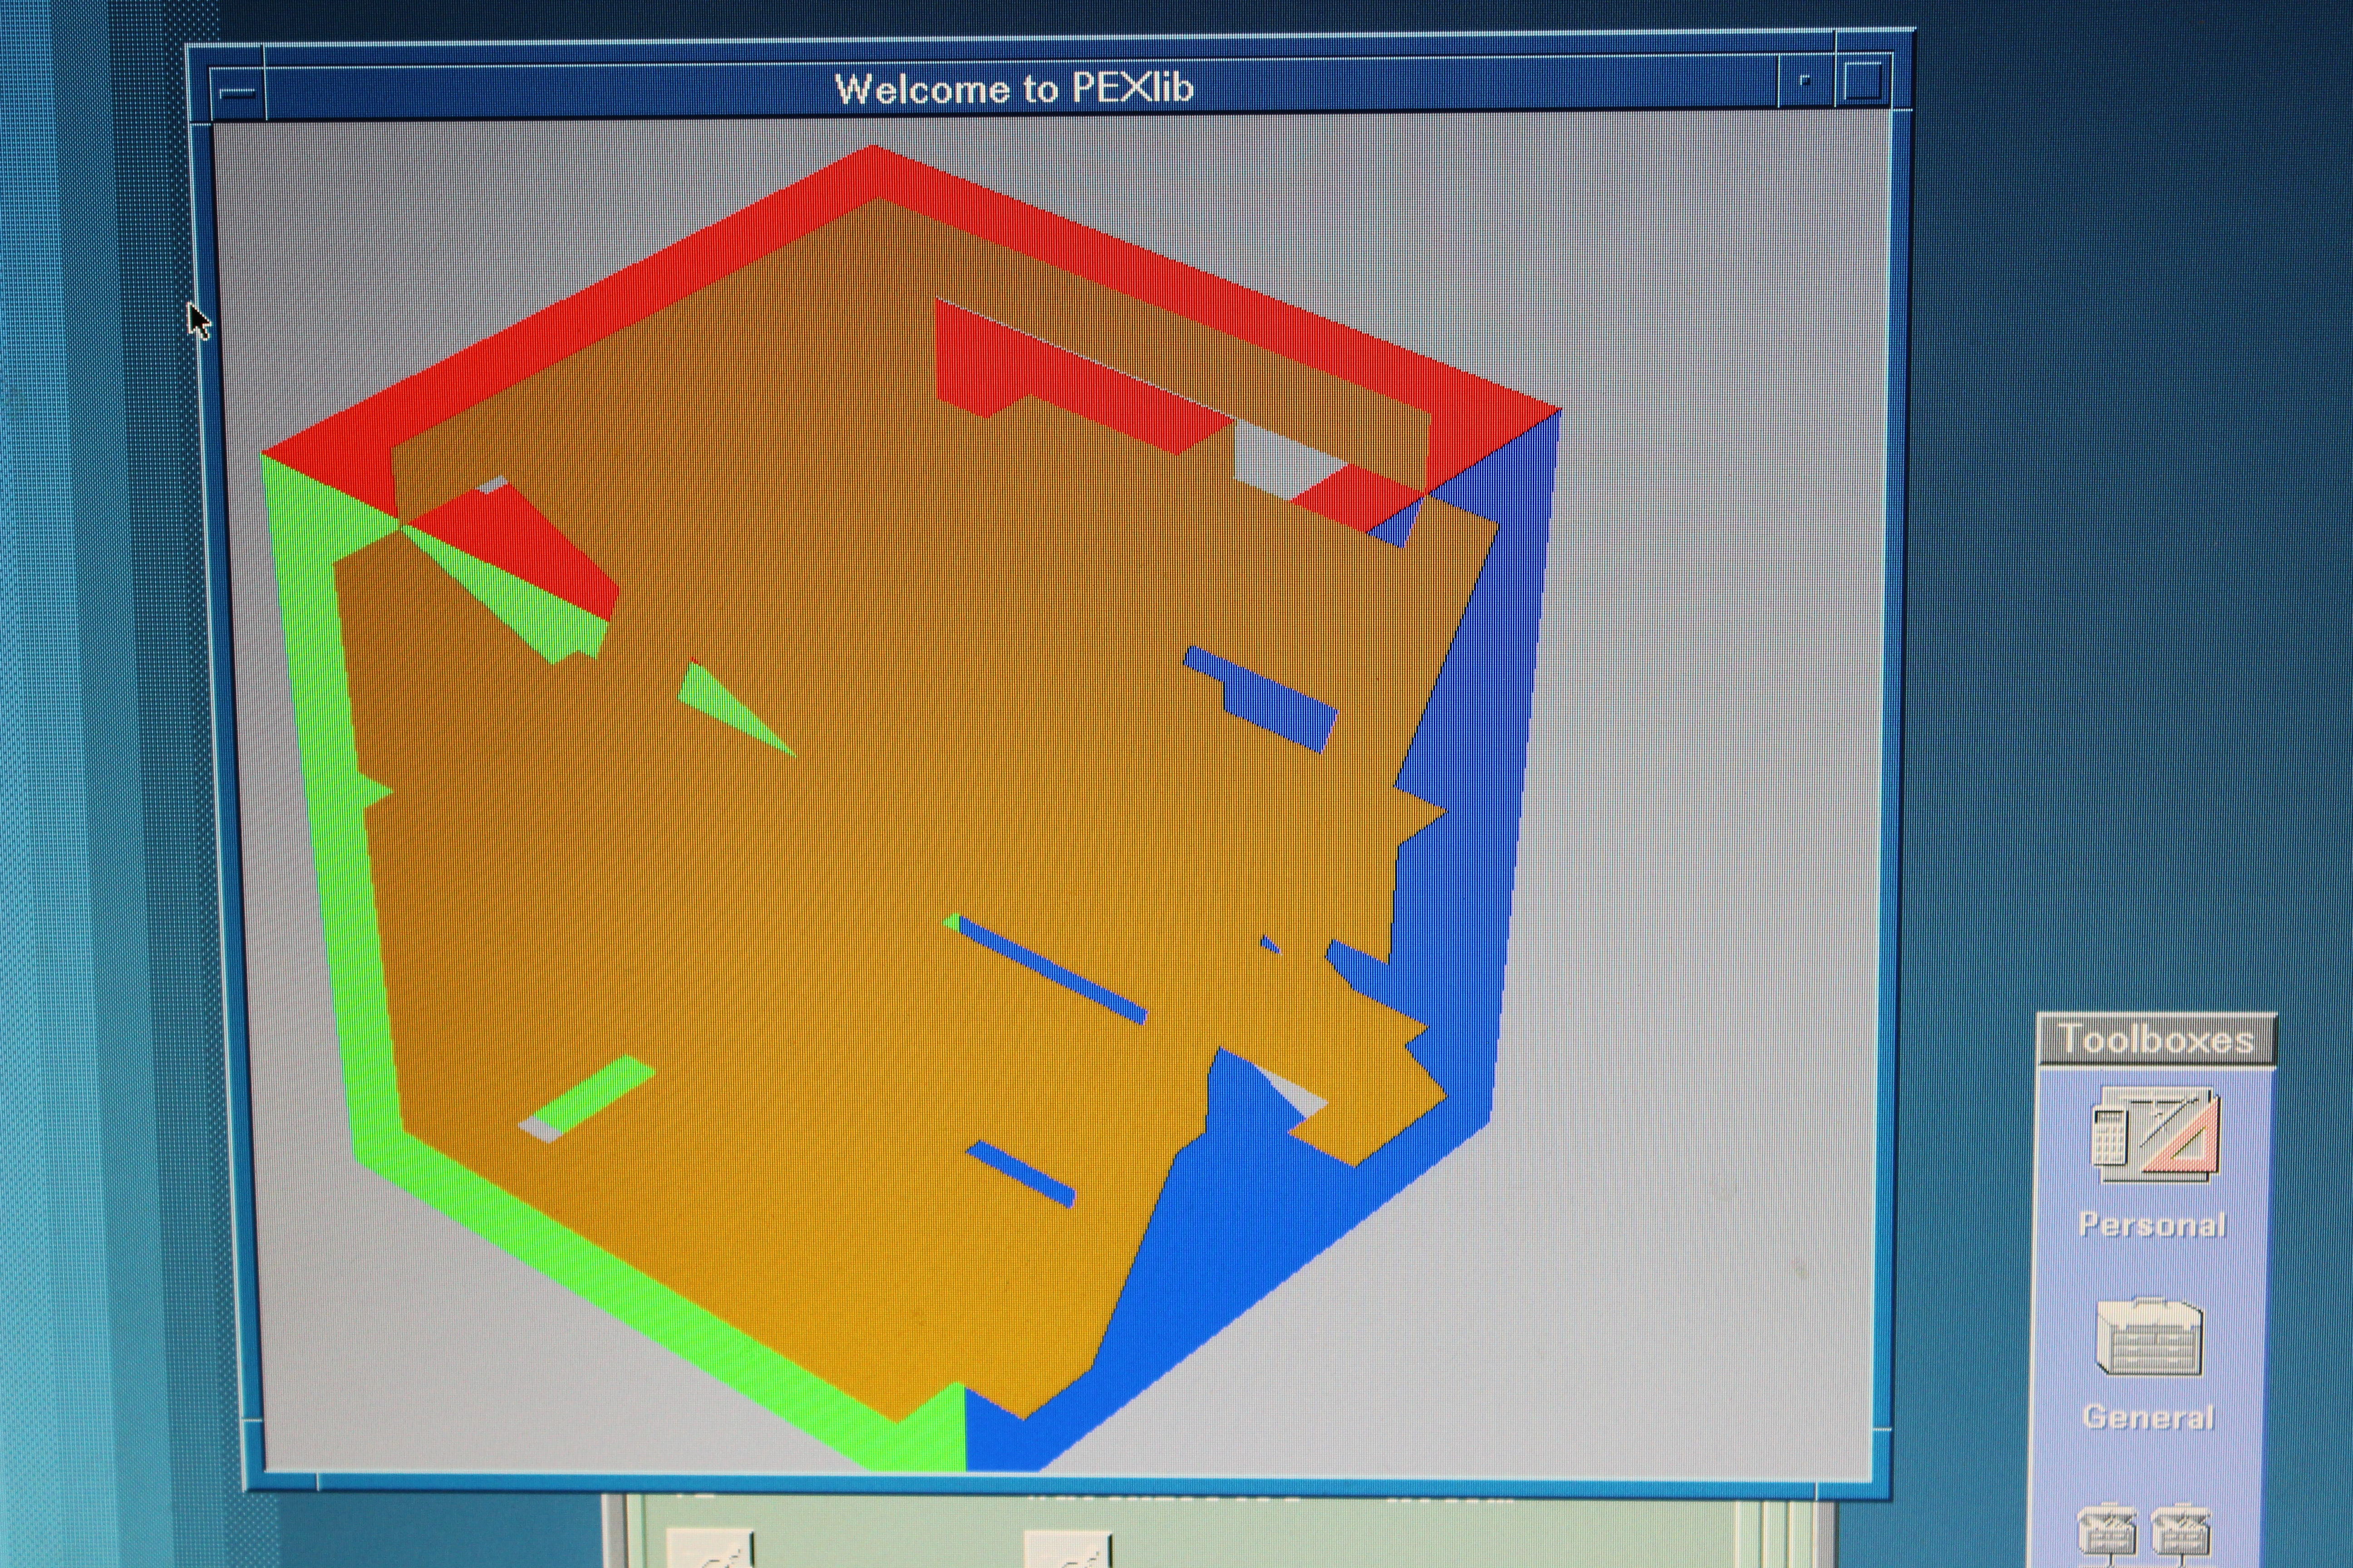Maximize the Welcome to PEXlib window
2353x1568 pixels.
[1863, 80]
